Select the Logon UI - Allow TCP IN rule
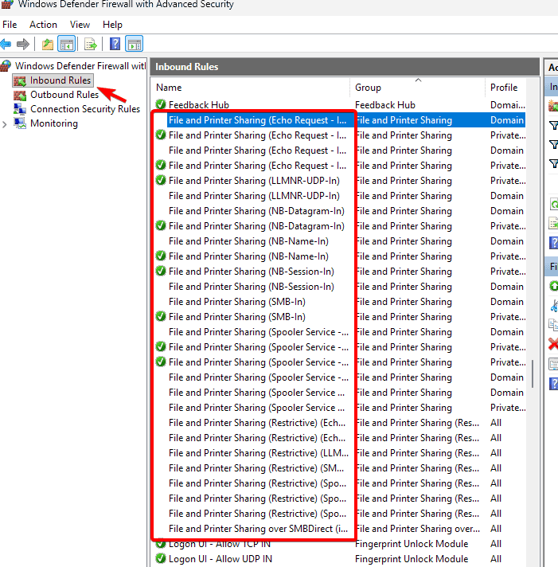Viewport: 558px width, 567px height. [220, 544]
